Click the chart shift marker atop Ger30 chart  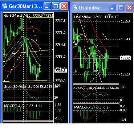(x=44, y=13)
